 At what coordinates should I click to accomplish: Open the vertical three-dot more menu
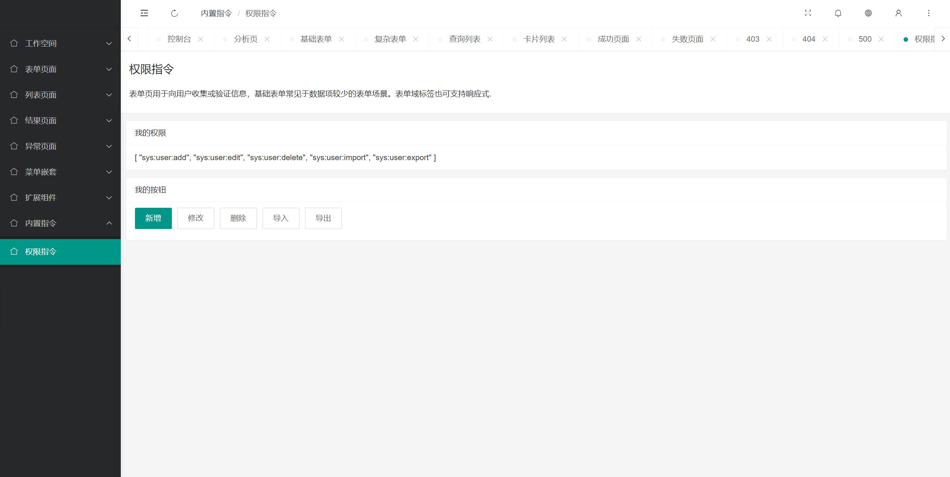click(929, 13)
